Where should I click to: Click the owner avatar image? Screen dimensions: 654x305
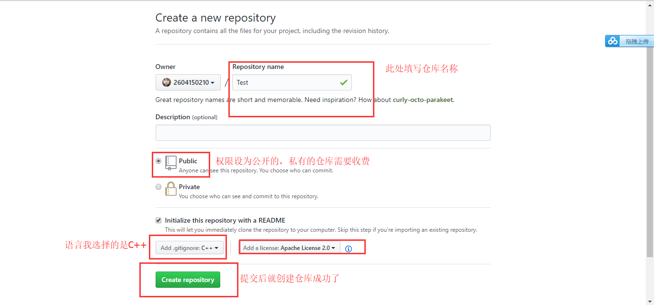click(x=166, y=82)
